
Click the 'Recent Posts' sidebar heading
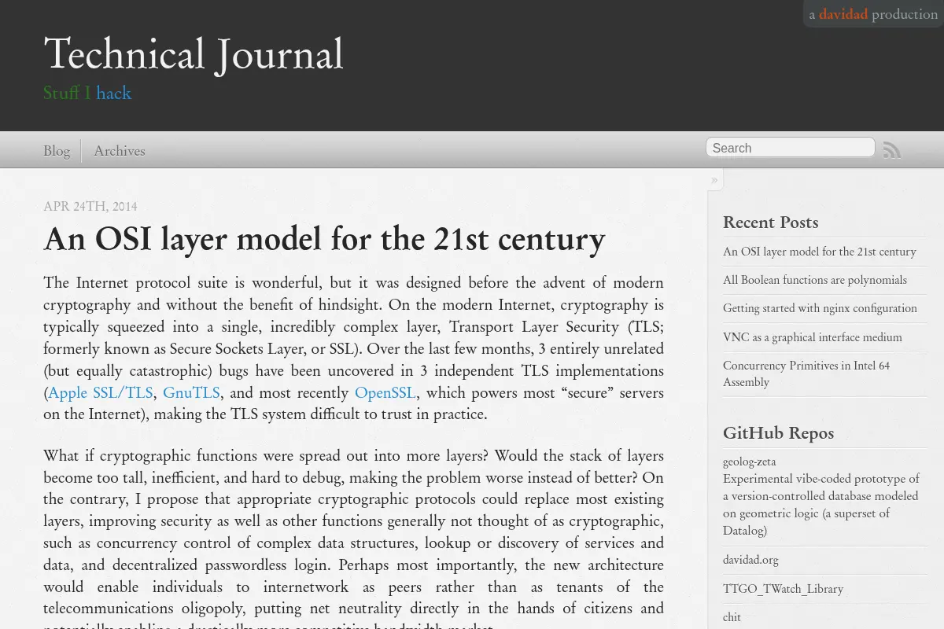click(x=771, y=223)
